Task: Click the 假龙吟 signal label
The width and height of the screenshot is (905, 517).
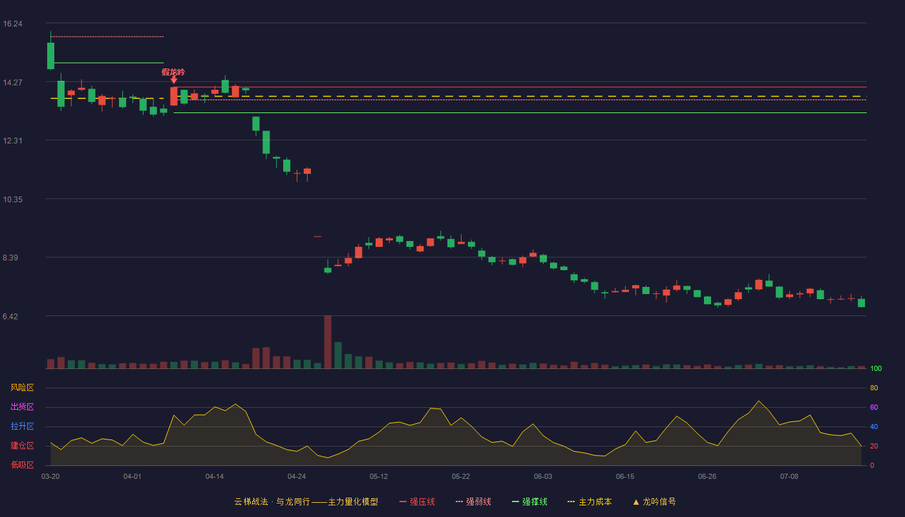Action: (173, 72)
